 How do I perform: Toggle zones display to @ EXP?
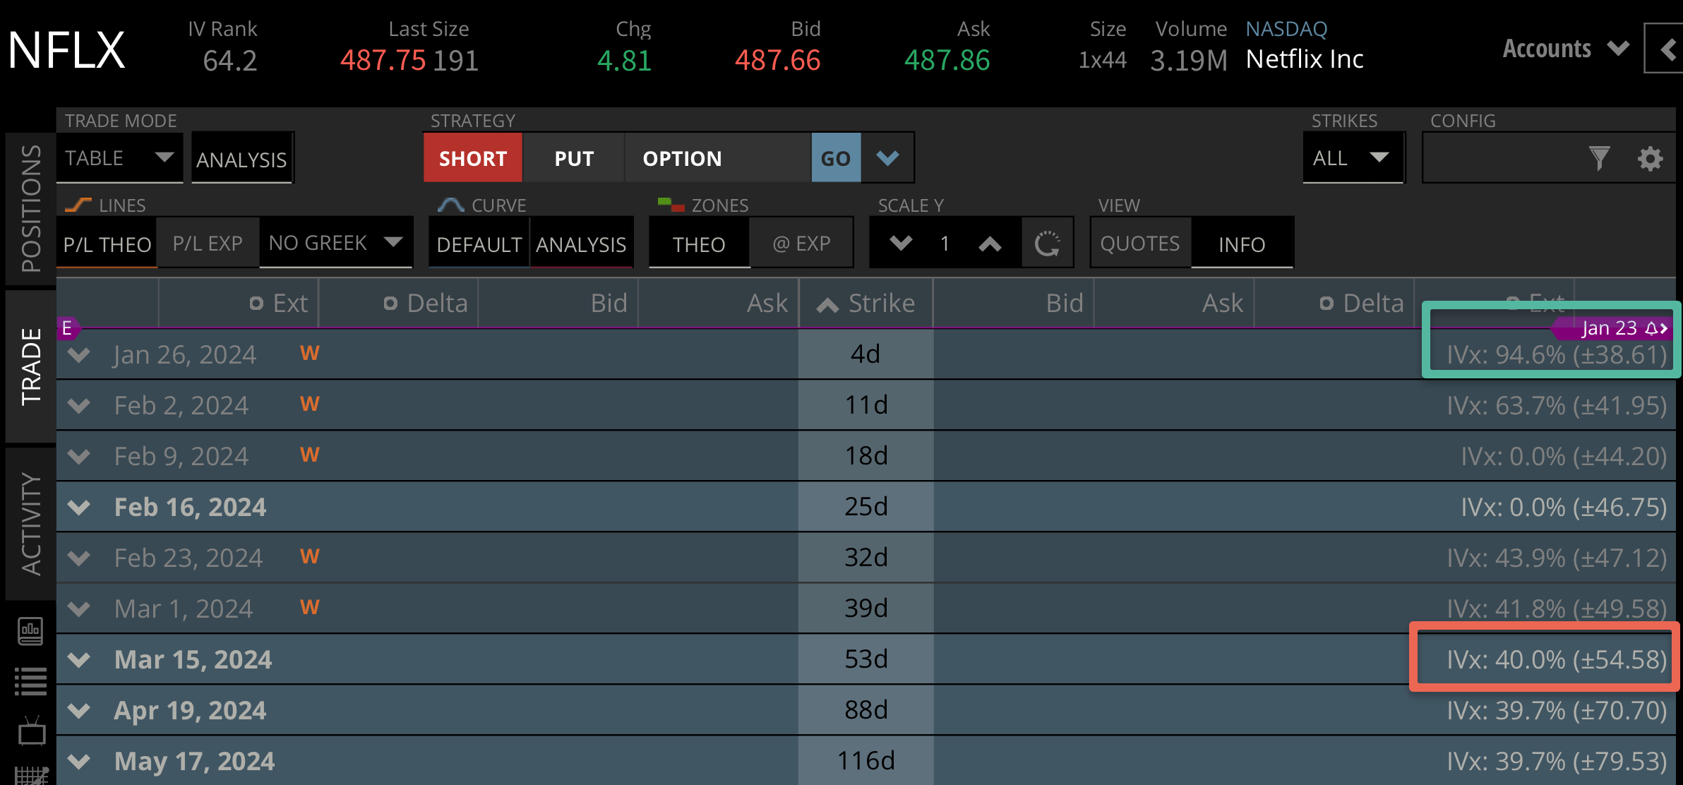[x=802, y=243]
